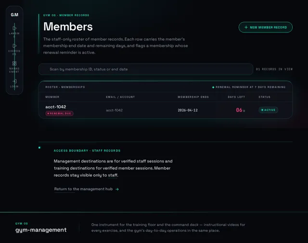308x243 pixels.
Task: Click the underlined word staff
Action: click(x=113, y=175)
